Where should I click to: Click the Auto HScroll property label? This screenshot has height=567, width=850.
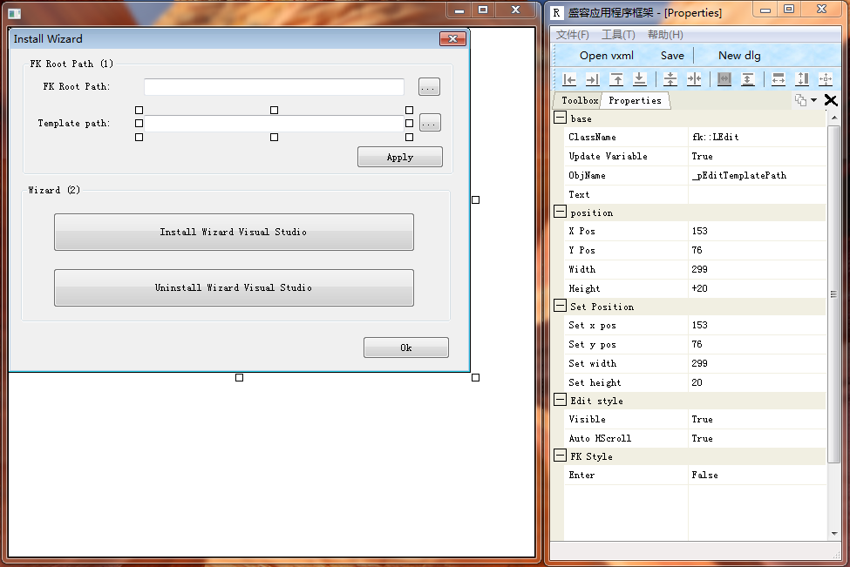600,438
